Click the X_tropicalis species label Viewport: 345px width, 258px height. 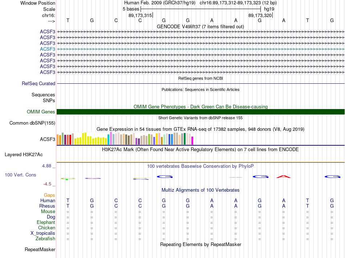tap(43, 233)
